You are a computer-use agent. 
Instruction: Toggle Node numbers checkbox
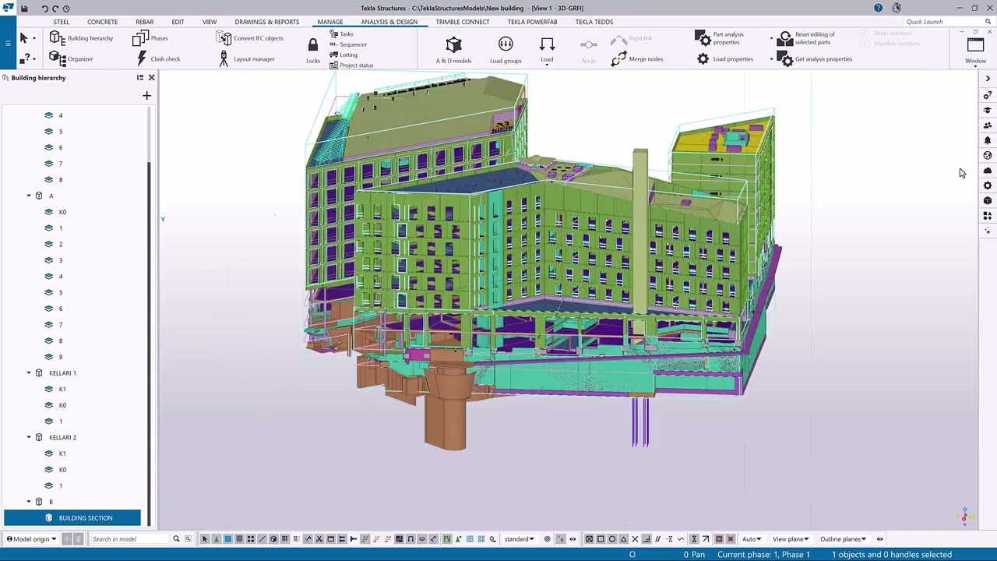pyautogui.click(x=865, y=34)
